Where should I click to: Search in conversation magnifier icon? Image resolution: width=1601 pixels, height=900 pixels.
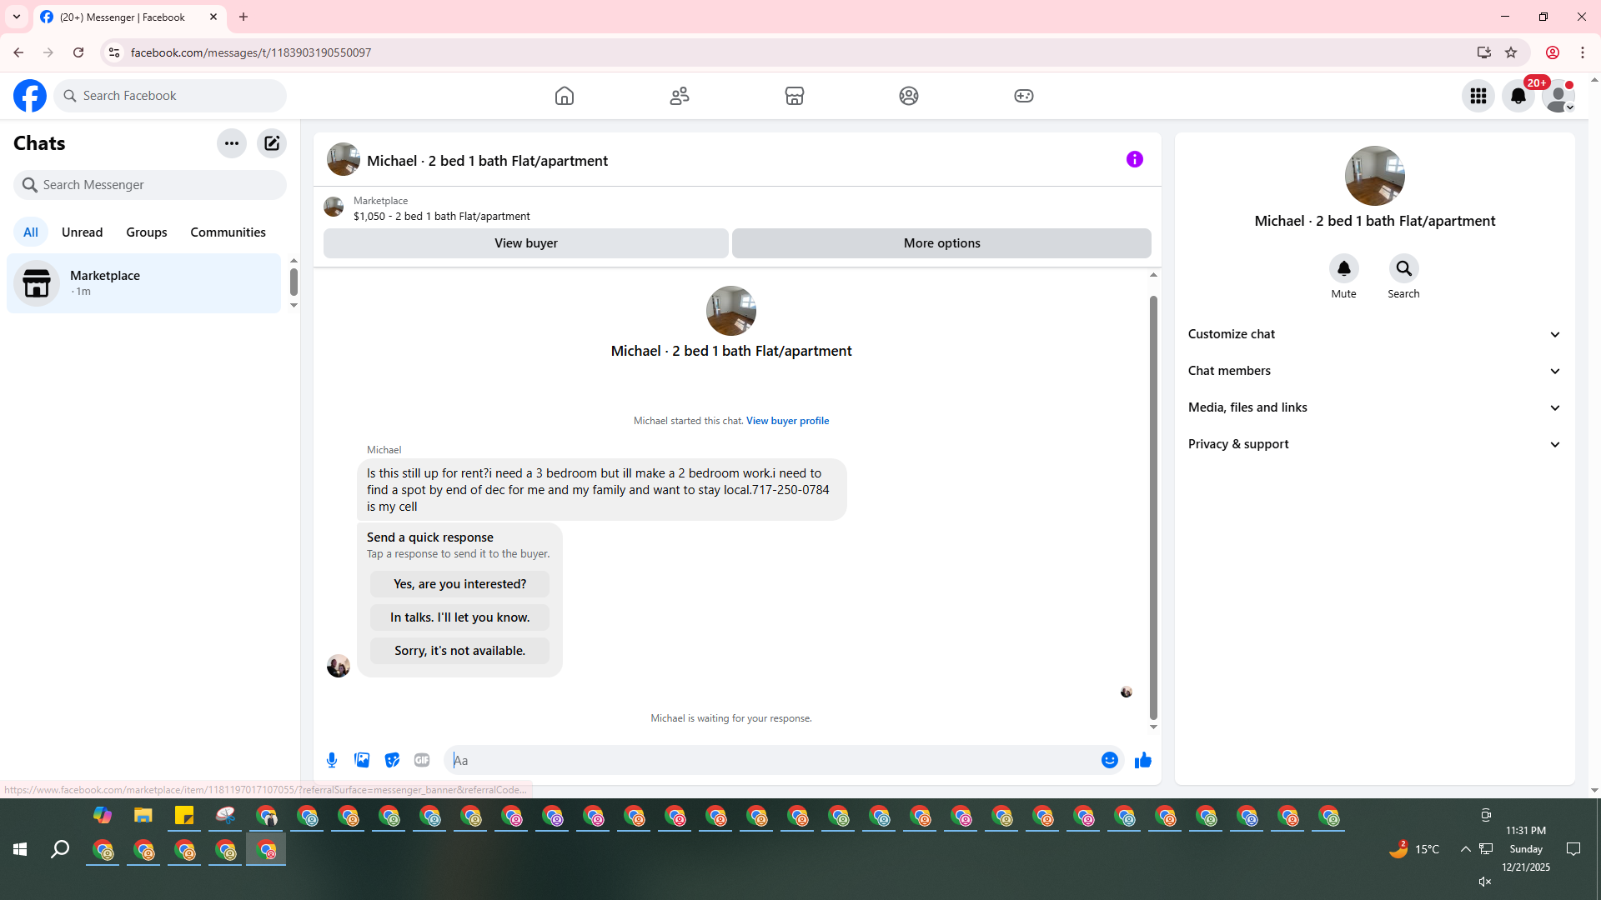tap(1404, 268)
